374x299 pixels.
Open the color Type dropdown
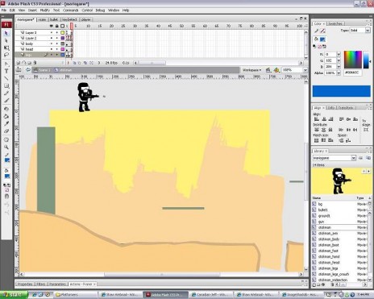pyautogui.click(x=368, y=31)
